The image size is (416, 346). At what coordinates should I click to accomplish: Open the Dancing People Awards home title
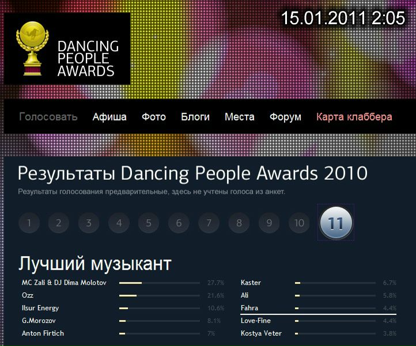[x=88, y=58]
